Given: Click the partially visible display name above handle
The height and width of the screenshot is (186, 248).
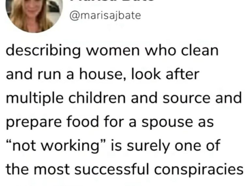Looking at the screenshot, I should (112, 1).
